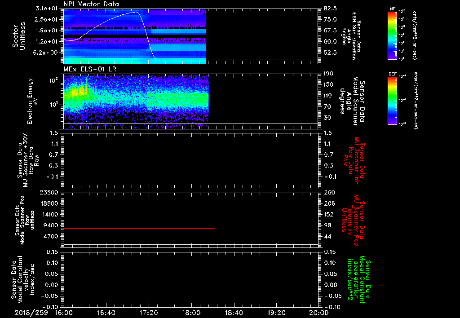Click the 'Model Scanner Angle degrees' axis title

tap(352, 101)
